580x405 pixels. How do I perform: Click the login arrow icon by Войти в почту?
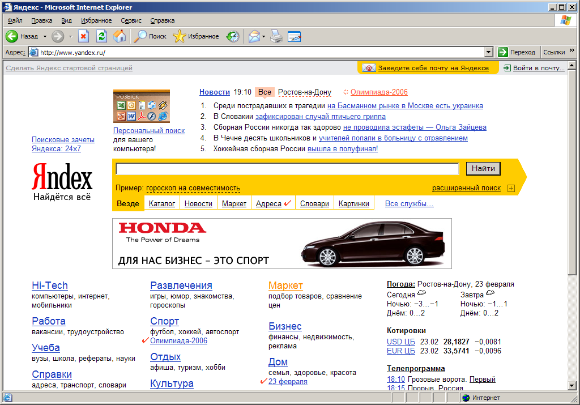coord(507,67)
